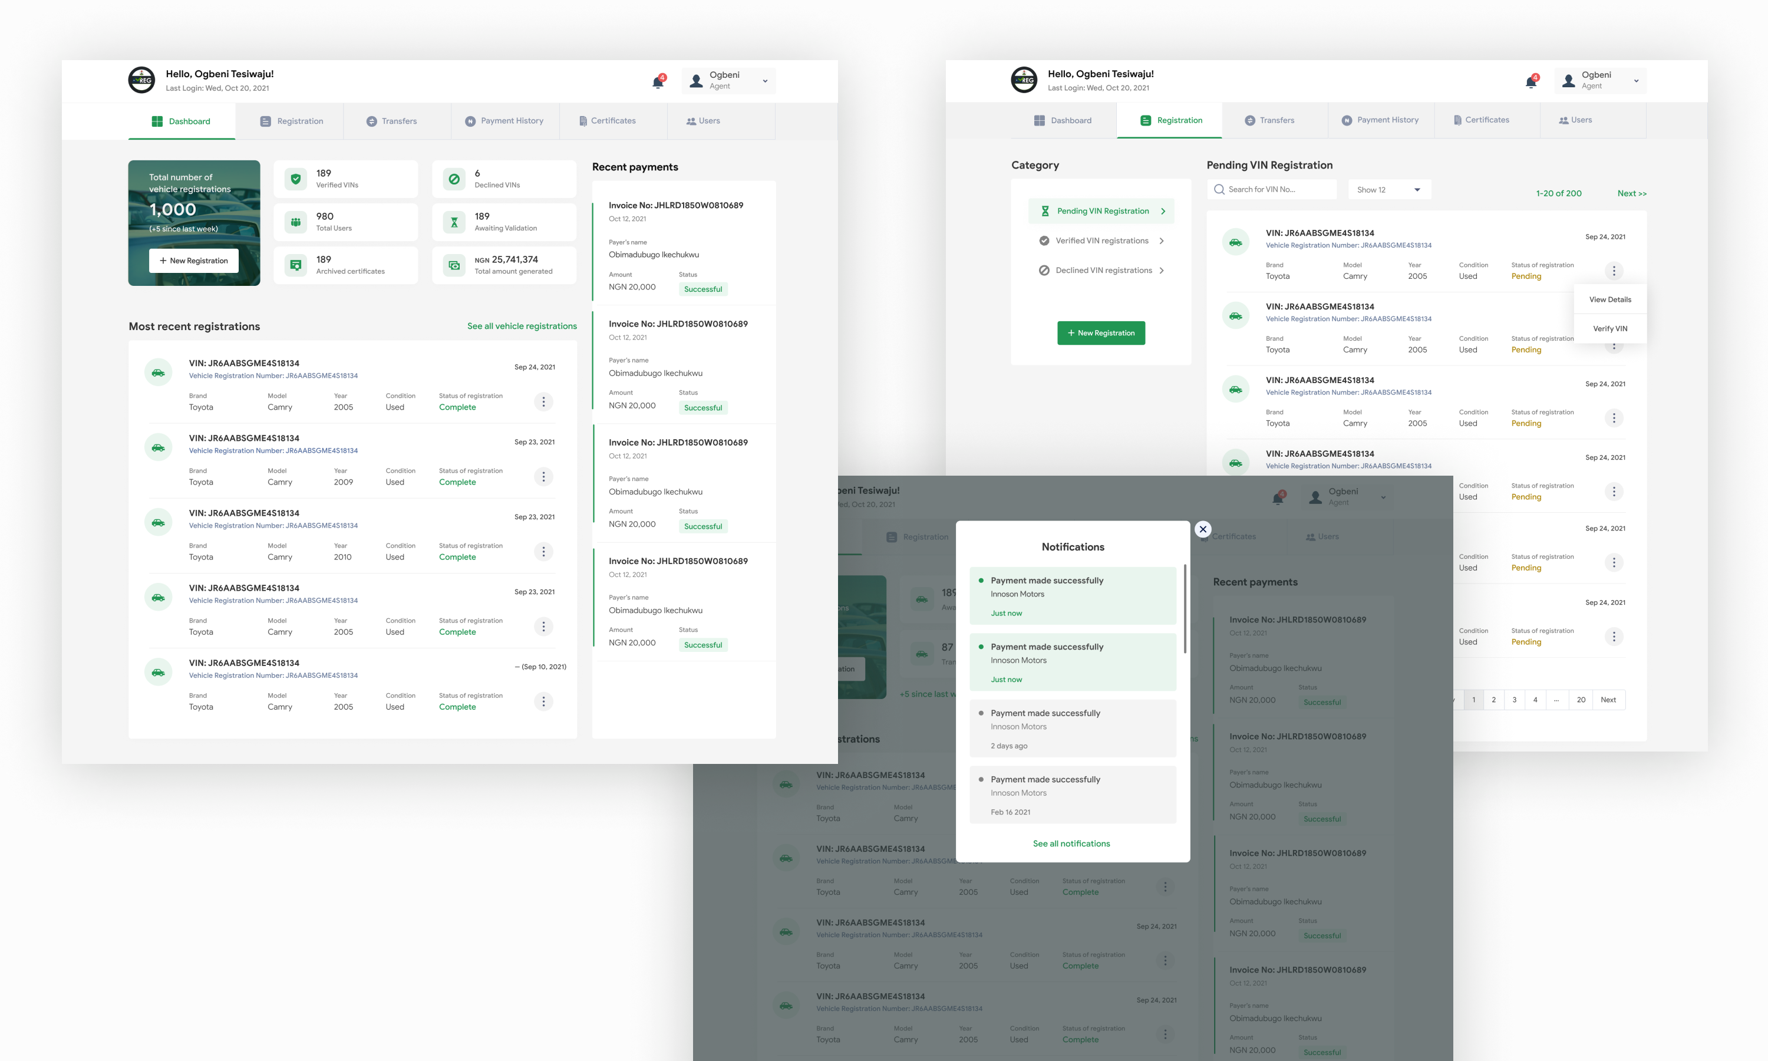The width and height of the screenshot is (1768, 1061).
Task: Select View Details from context menu
Action: click(x=1610, y=299)
